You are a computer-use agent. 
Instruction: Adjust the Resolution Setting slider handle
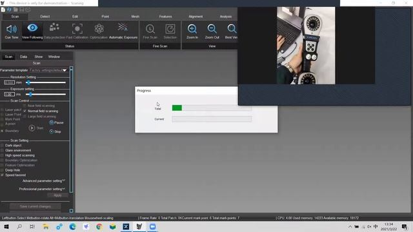tap(28, 82)
